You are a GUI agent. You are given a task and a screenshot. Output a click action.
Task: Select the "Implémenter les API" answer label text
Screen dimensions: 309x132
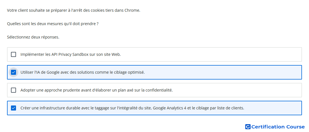tap(71, 54)
